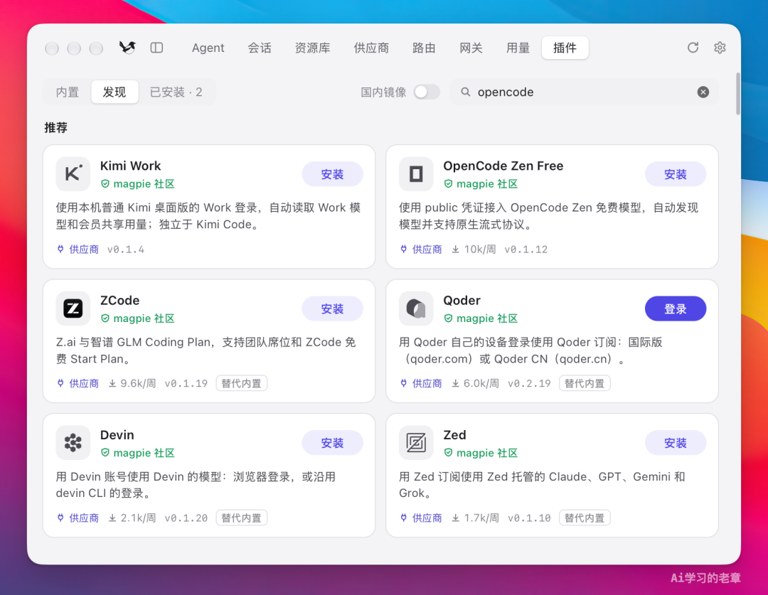The width and height of the screenshot is (768, 595).
Task: Log in to the Qoder plugin
Action: pyautogui.click(x=676, y=309)
